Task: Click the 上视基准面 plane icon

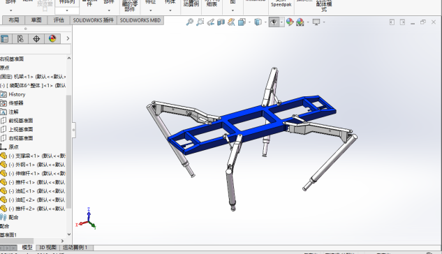Action: click(x=3, y=129)
